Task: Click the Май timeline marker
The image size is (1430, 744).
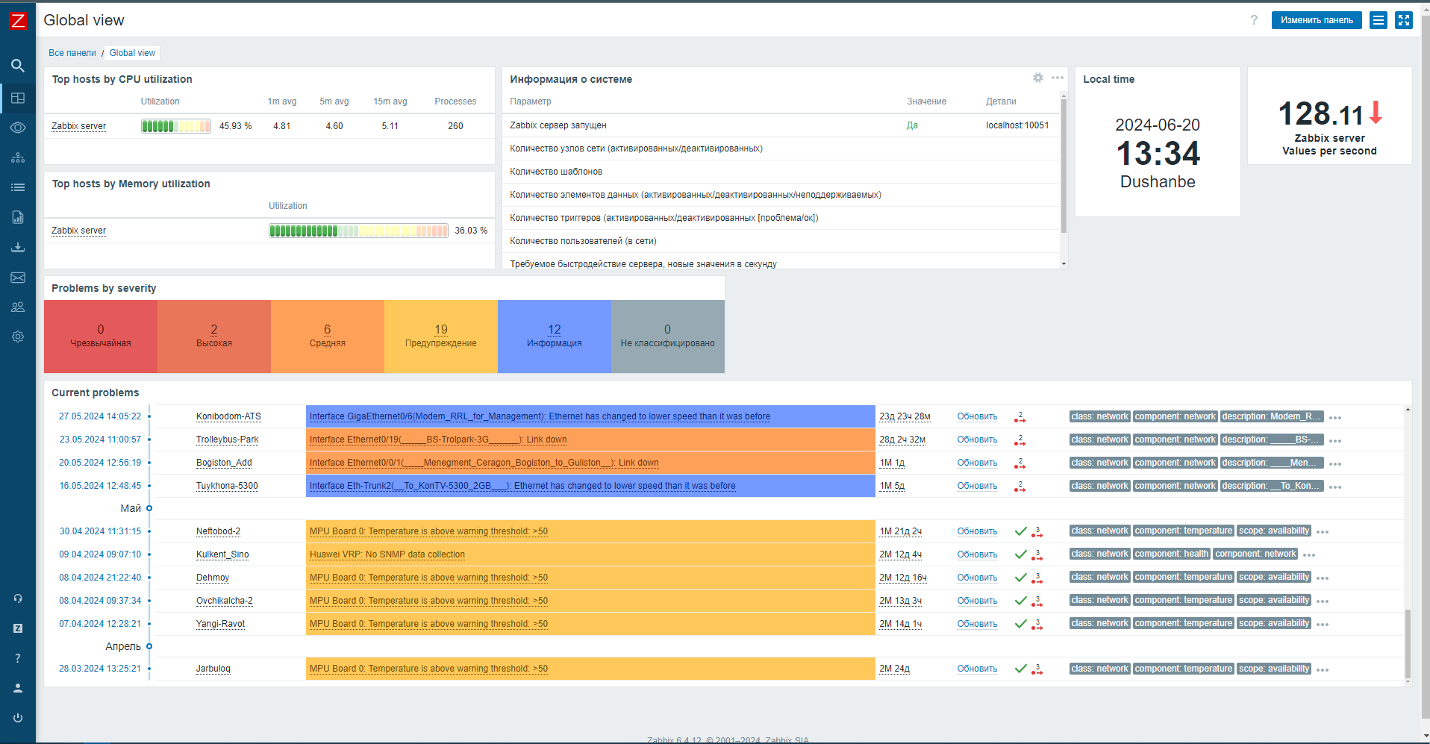Action: pos(149,508)
